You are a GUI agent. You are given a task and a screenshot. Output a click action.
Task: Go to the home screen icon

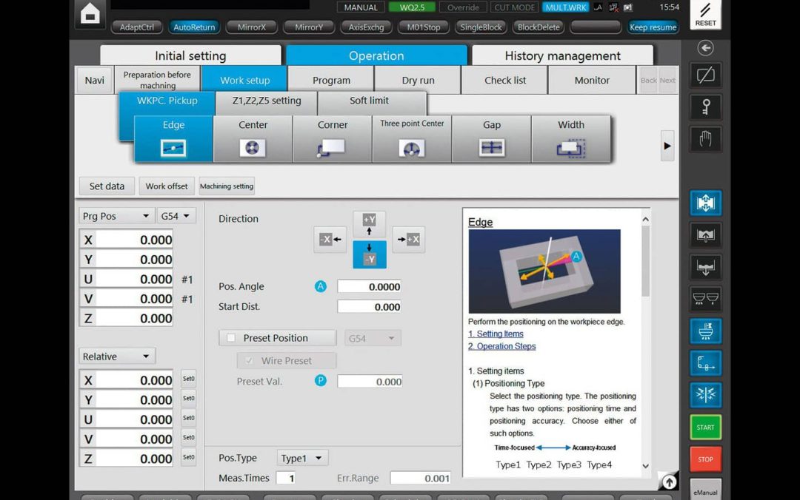point(90,13)
